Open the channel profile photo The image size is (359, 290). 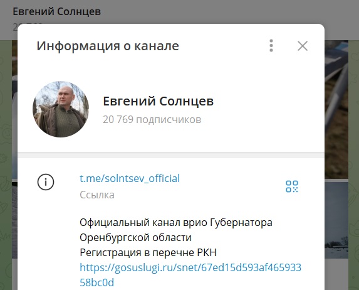[x=61, y=109]
